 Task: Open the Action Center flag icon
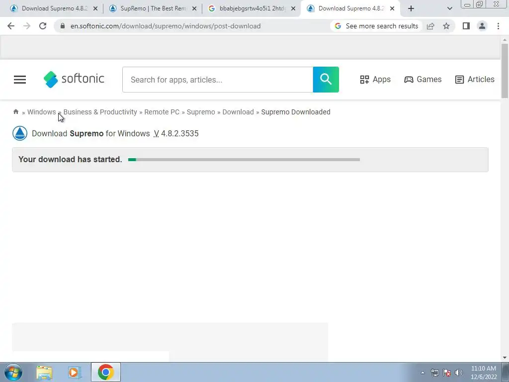tap(447, 373)
